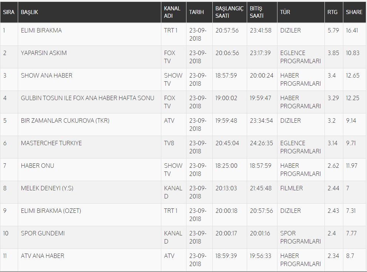Click GULBIN TOSUN ILE FOX ANA HABER title
The width and height of the screenshot is (367, 272).
coord(88,98)
